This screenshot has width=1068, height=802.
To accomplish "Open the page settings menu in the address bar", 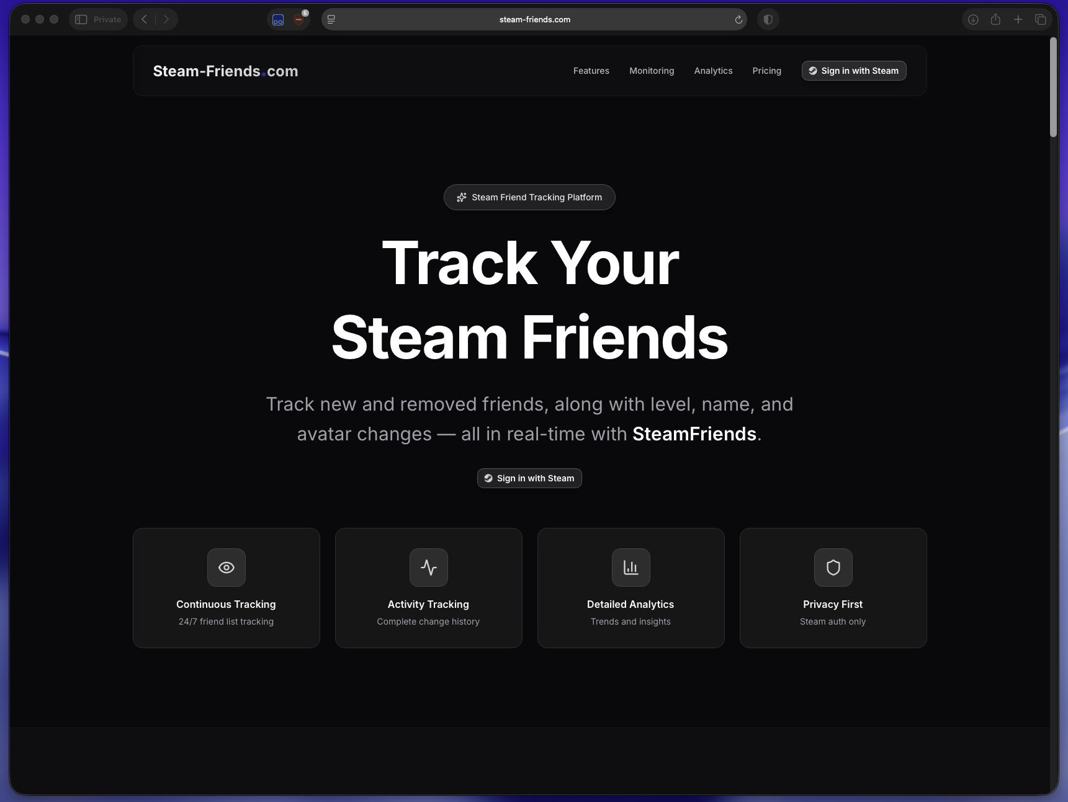I will [x=331, y=20].
